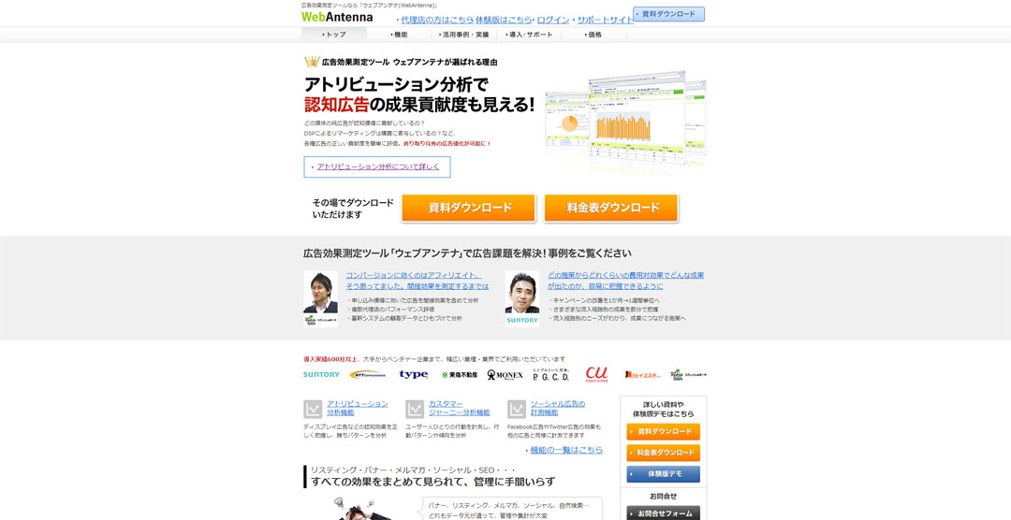Viewport: 1011px width, 520px height.
Task: Click the sidebar 資料ダウンロード orange button
Action: [x=663, y=432]
